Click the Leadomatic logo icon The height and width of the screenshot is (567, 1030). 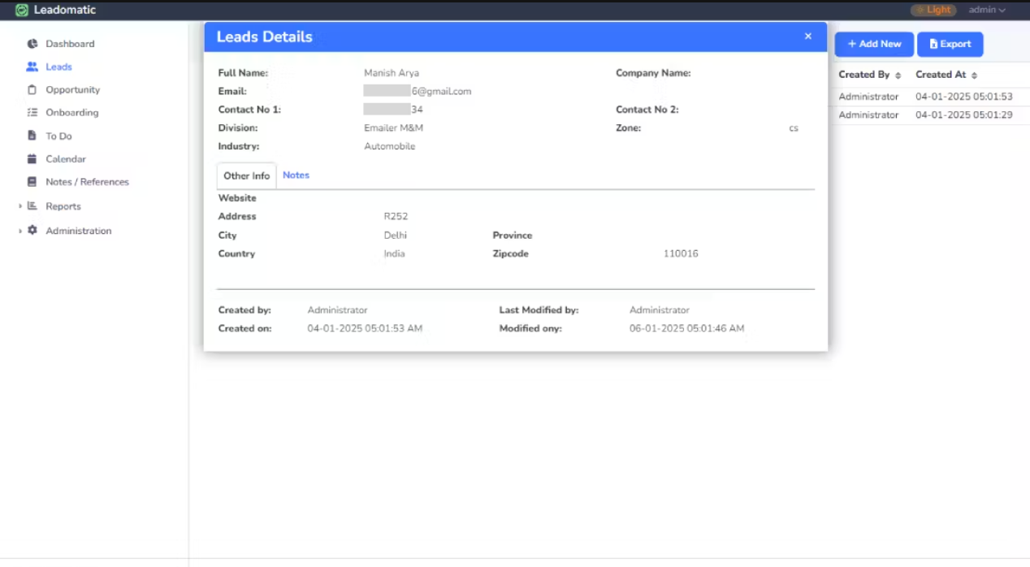[x=22, y=11]
